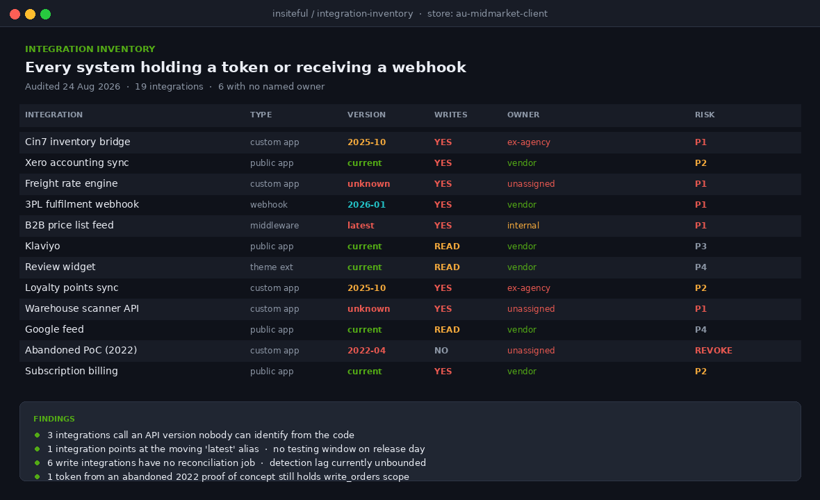Click the 2025-10 version of Cin7 inventory bridge
The height and width of the screenshot is (500, 820).
click(x=367, y=142)
